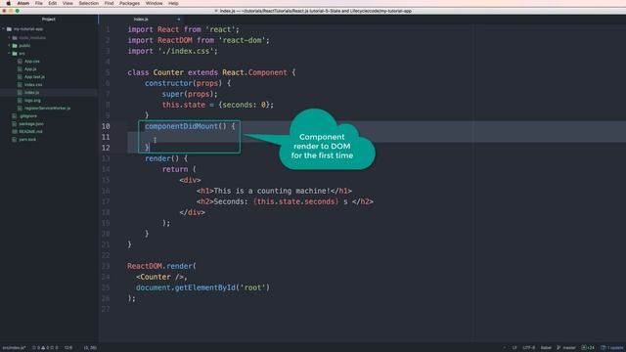Collapse the src folder
The image size is (626, 352).
(9, 53)
